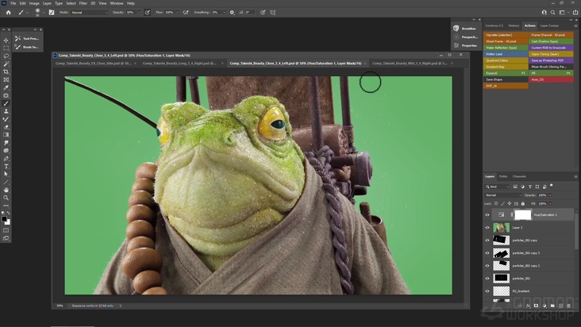Delete layer using trash icon
This screenshot has height=327, width=581.
(569, 306)
